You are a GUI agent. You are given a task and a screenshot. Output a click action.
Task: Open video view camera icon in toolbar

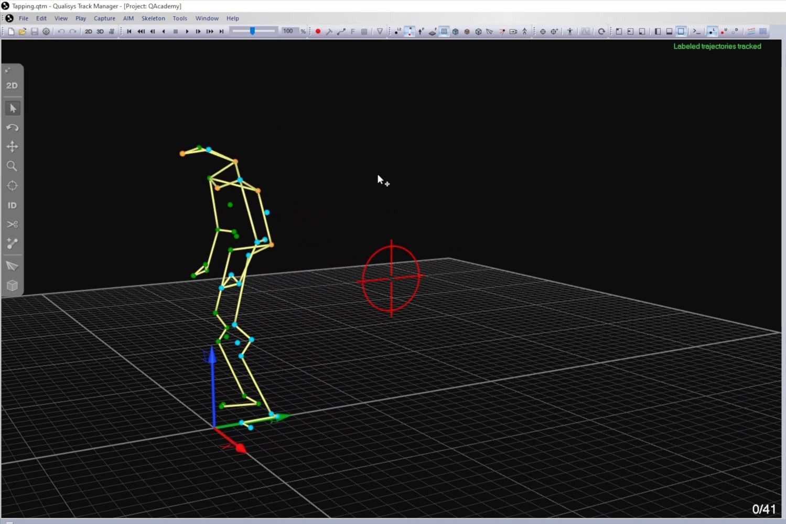click(112, 31)
